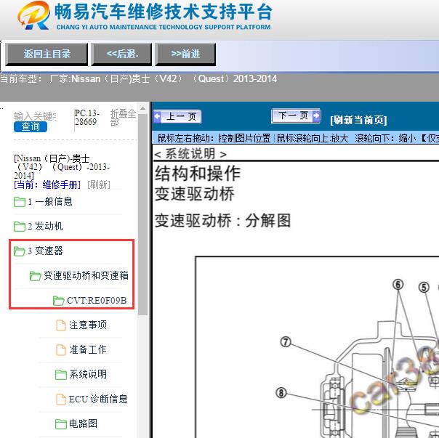
Task: Click the 当前：维修手册 link
Action: tap(47, 184)
